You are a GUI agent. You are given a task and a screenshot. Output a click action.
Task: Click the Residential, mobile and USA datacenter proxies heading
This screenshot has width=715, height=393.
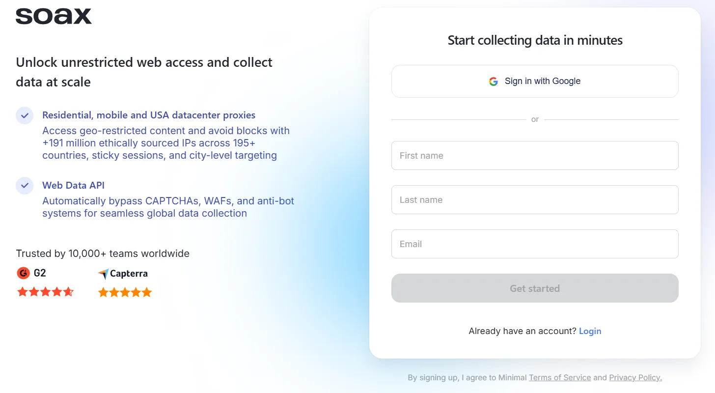(149, 115)
